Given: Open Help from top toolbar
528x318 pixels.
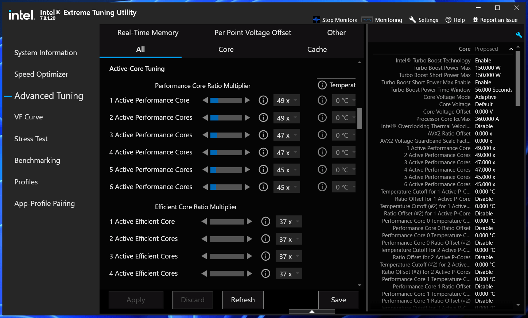Looking at the screenshot, I should click(455, 20).
